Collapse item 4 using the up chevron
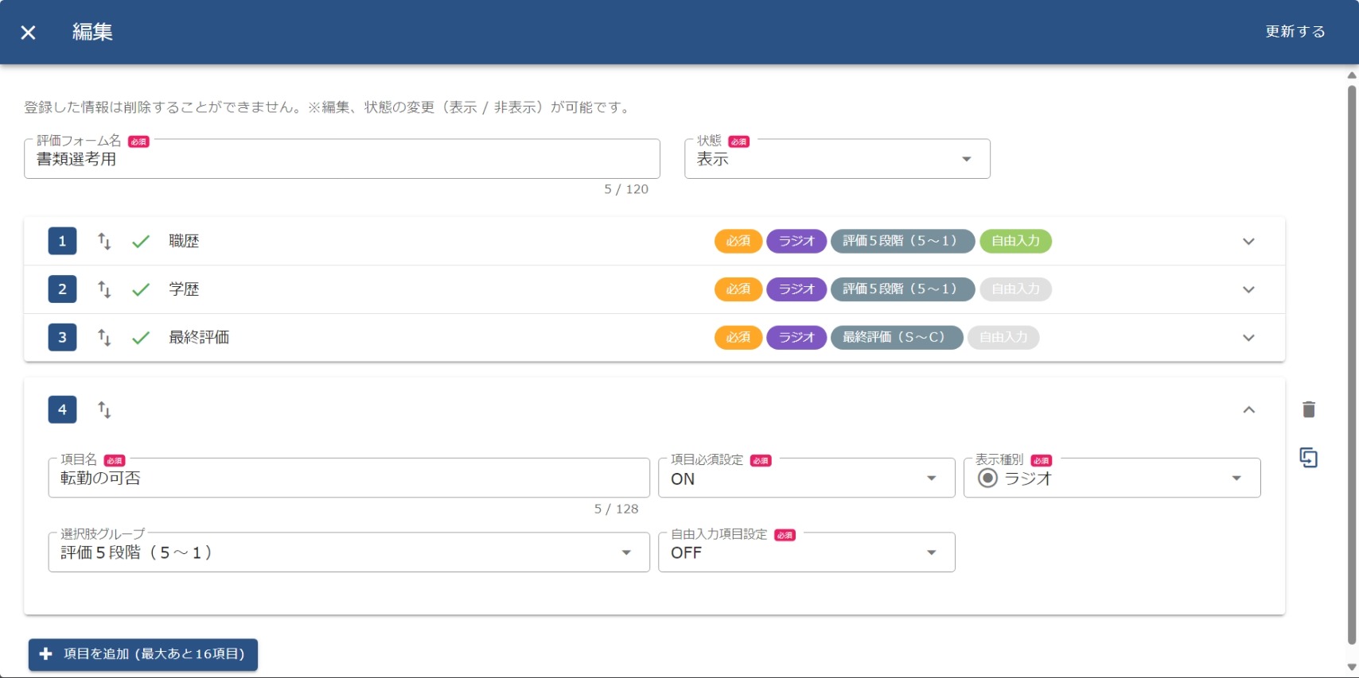This screenshot has height=678, width=1359. (1248, 410)
